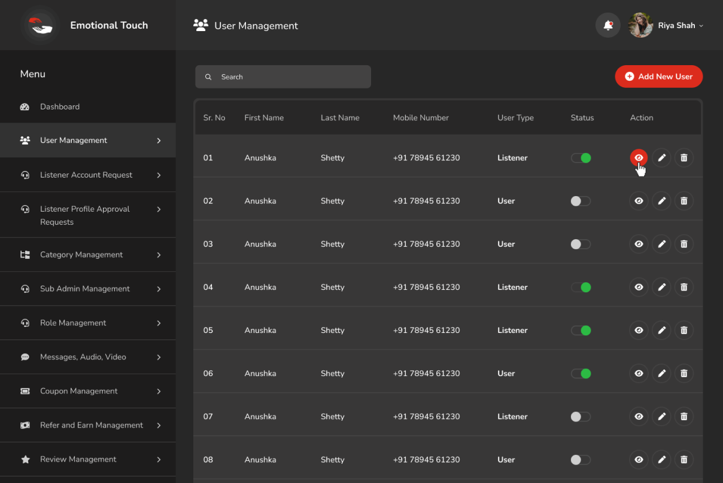
Task: Enable the status toggle for row 02
Action: click(581, 201)
